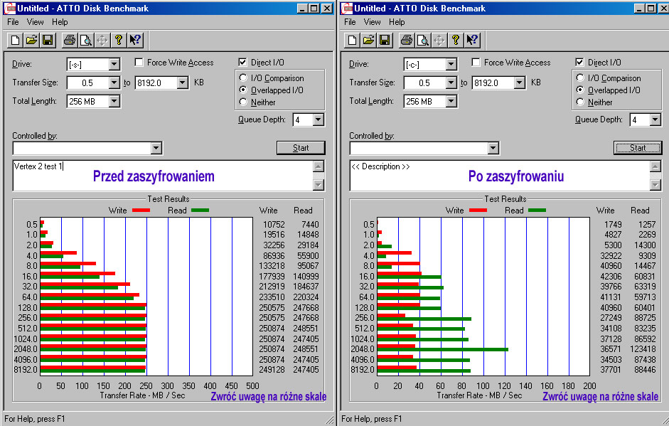Click the '<< Description >>' field, right window
The image size is (669, 426).
click(x=500, y=176)
